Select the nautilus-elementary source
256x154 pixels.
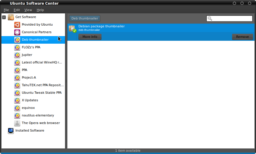click(38, 116)
